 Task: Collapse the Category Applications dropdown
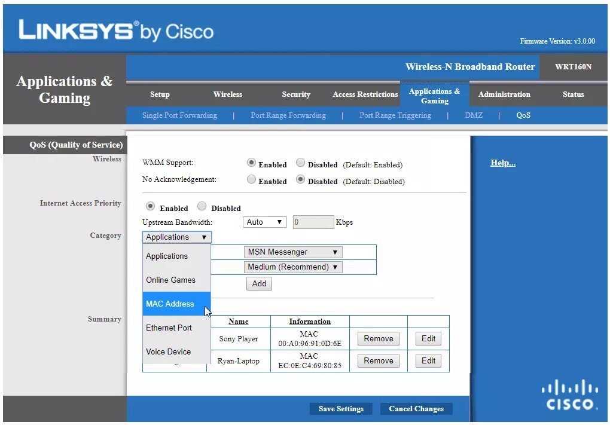click(x=176, y=237)
